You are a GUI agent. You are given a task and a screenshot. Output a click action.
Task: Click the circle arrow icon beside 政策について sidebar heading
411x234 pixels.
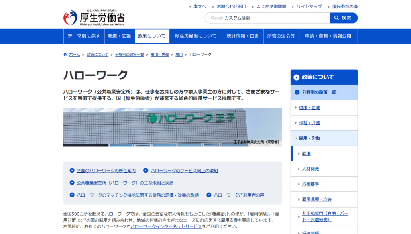pos(297,77)
